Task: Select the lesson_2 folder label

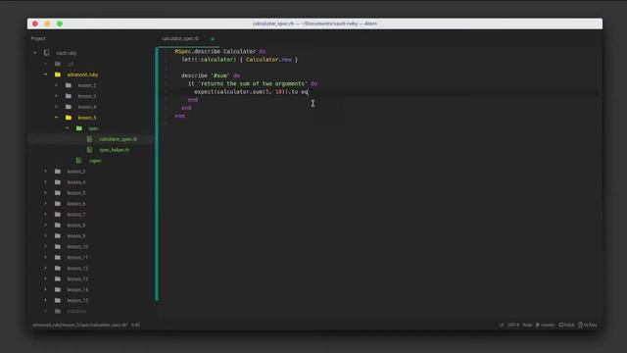Action: (87, 85)
